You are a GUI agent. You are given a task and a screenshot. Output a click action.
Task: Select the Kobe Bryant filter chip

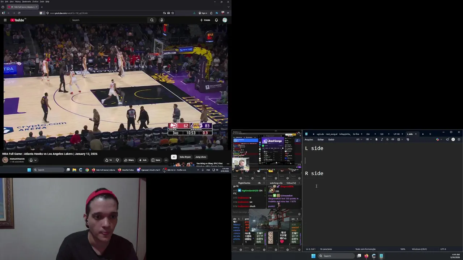[x=185, y=157]
